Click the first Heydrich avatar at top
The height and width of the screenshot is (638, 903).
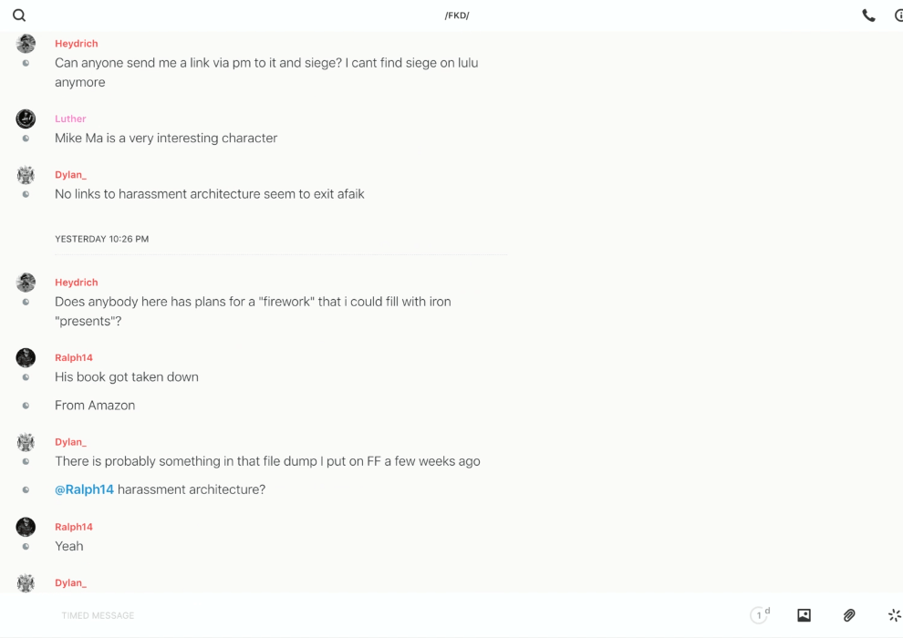tap(26, 44)
